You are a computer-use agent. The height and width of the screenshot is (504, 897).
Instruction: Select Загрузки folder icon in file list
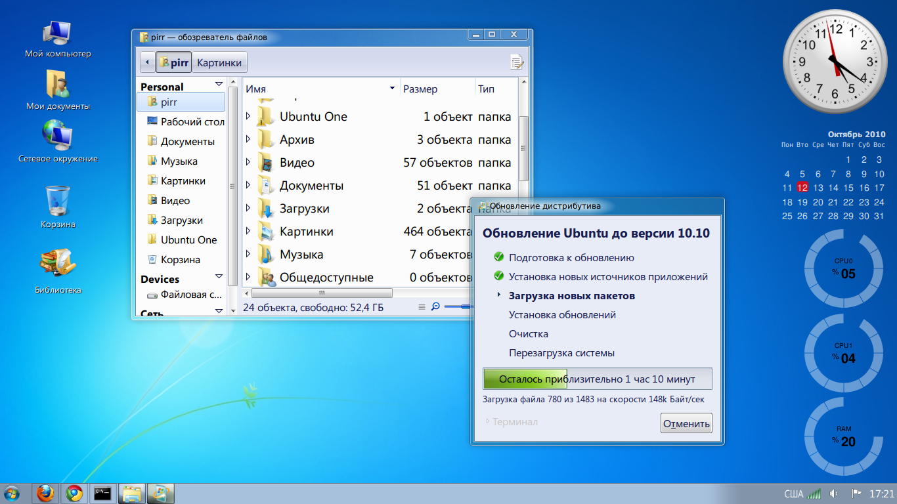pyautogui.click(x=265, y=208)
